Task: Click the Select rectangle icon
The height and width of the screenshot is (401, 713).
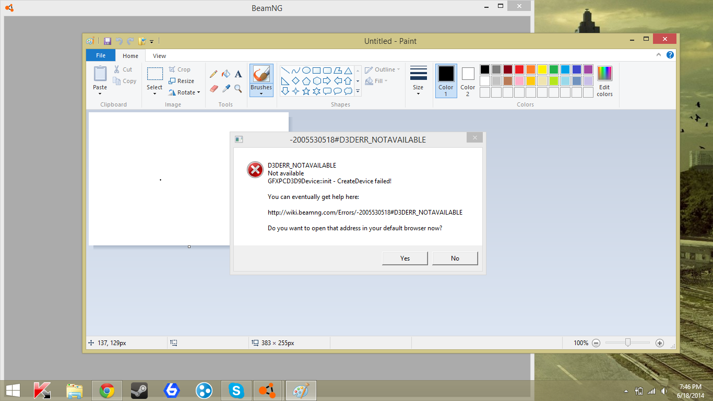Action: coord(155,74)
